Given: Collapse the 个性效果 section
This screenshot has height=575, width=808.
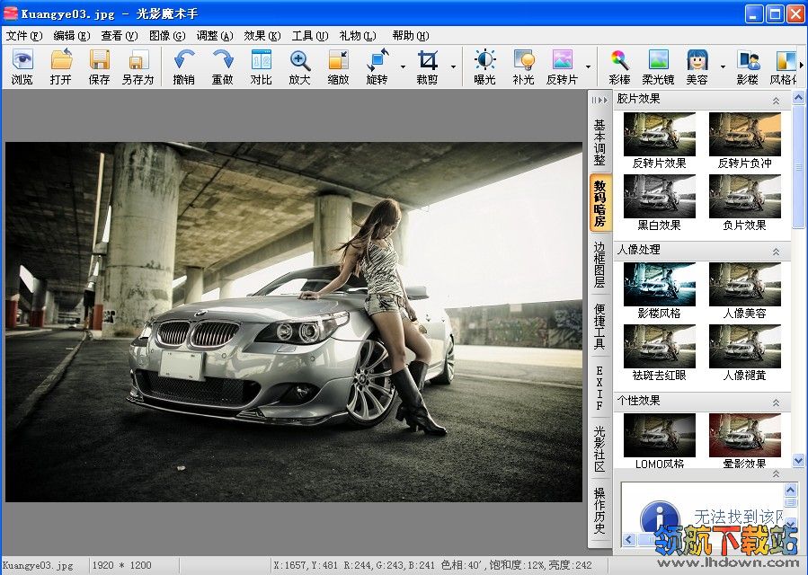Looking at the screenshot, I should pos(776,402).
